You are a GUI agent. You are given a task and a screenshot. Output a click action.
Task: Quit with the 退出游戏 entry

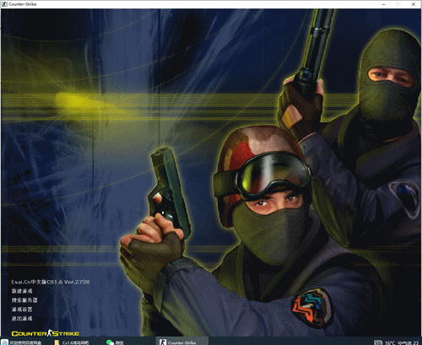pyautogui.click(x=22, y=319)
